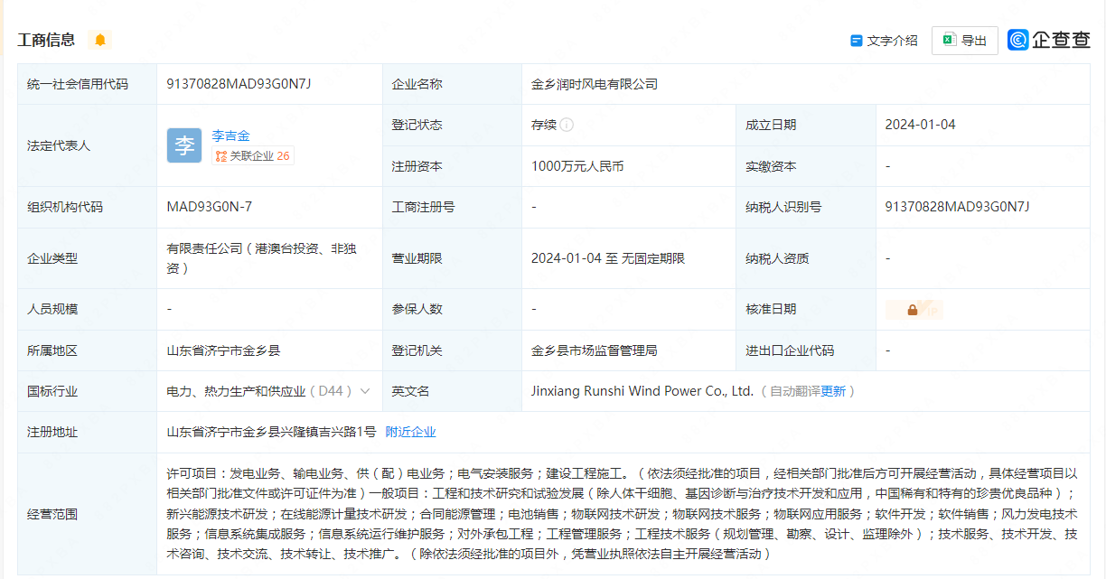Click the 工商注册号 label cell

click(452, 207)
